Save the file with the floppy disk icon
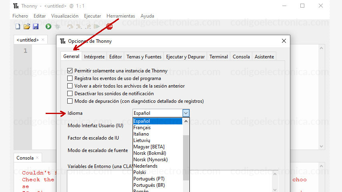 [x=36, y=26]
